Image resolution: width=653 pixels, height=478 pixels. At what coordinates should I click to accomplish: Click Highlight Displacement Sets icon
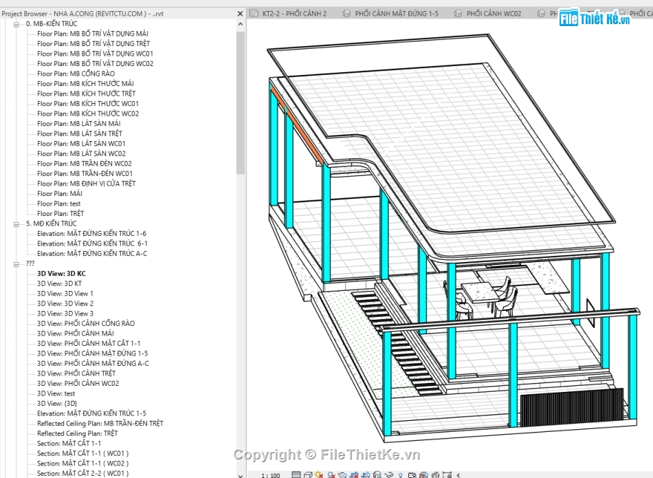[x=435, y=475]
